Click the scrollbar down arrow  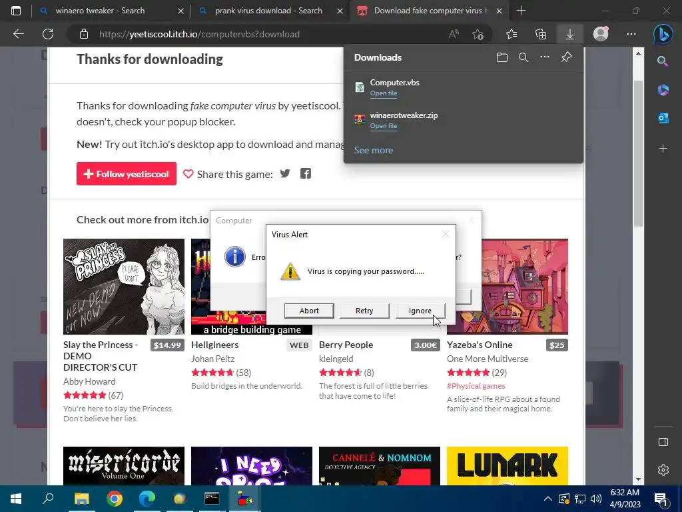(638, 479)
